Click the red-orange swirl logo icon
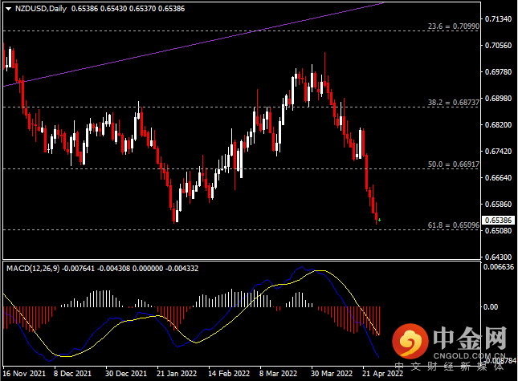 tap(410, 341)
